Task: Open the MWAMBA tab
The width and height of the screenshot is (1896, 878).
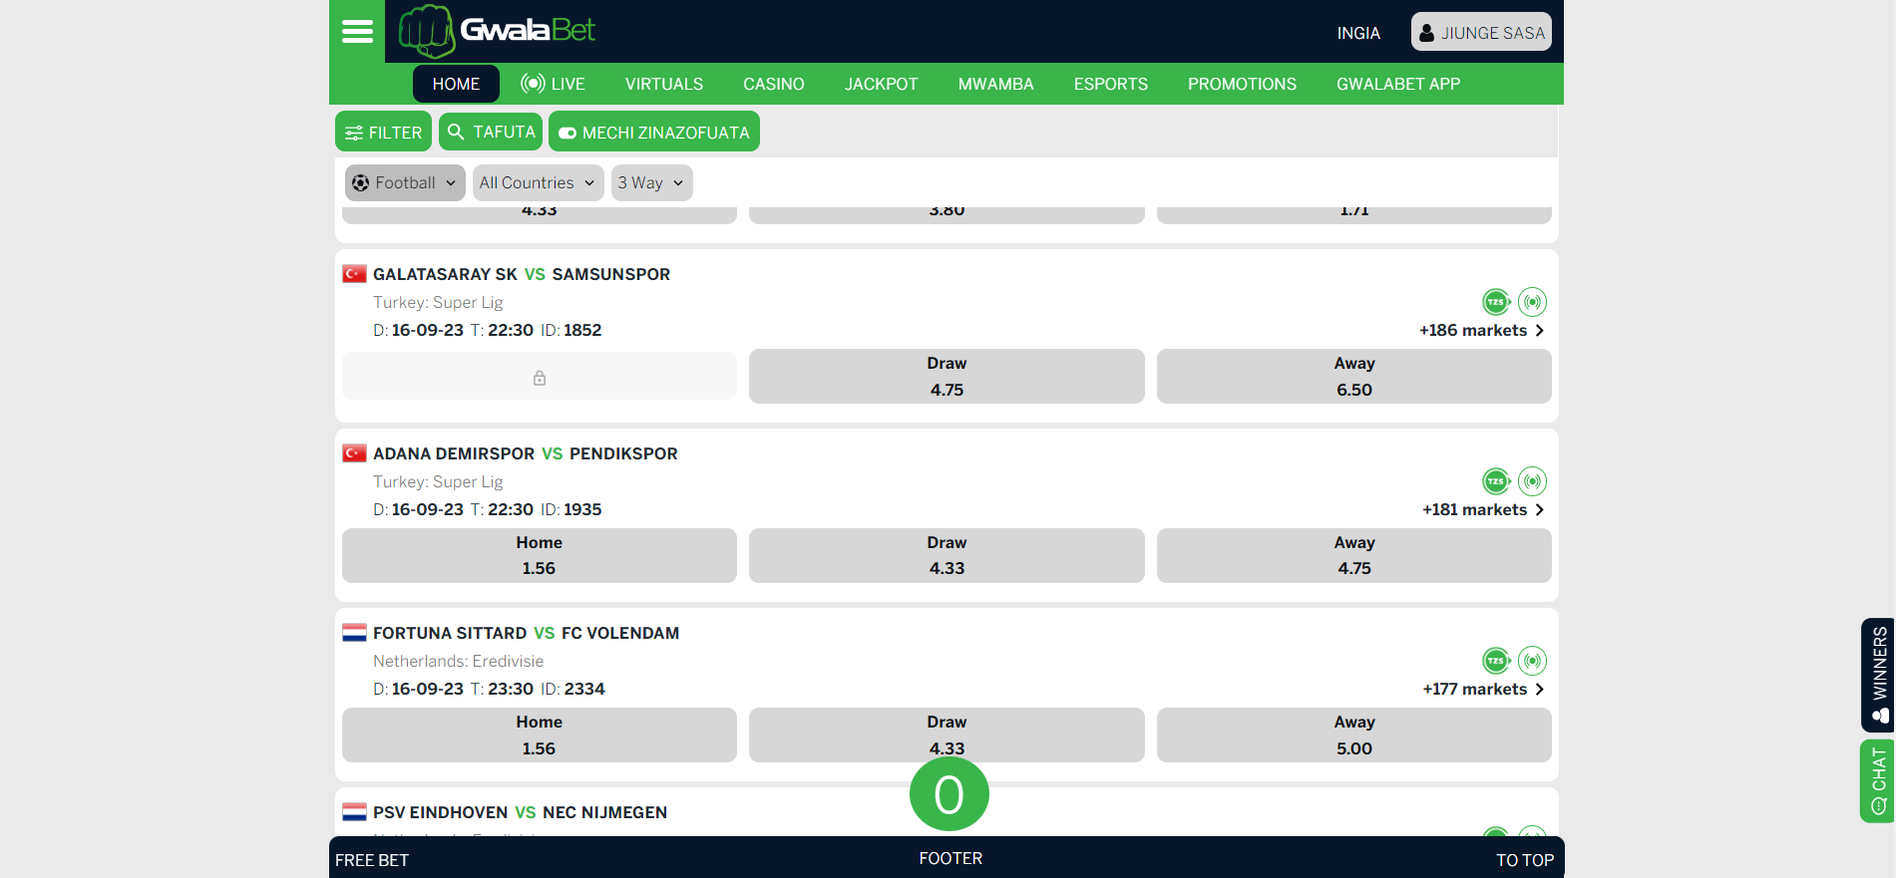Action: [996, 84]
